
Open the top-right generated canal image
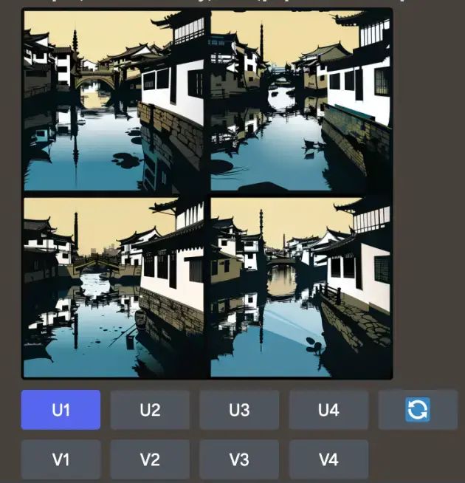coord(300,100)
